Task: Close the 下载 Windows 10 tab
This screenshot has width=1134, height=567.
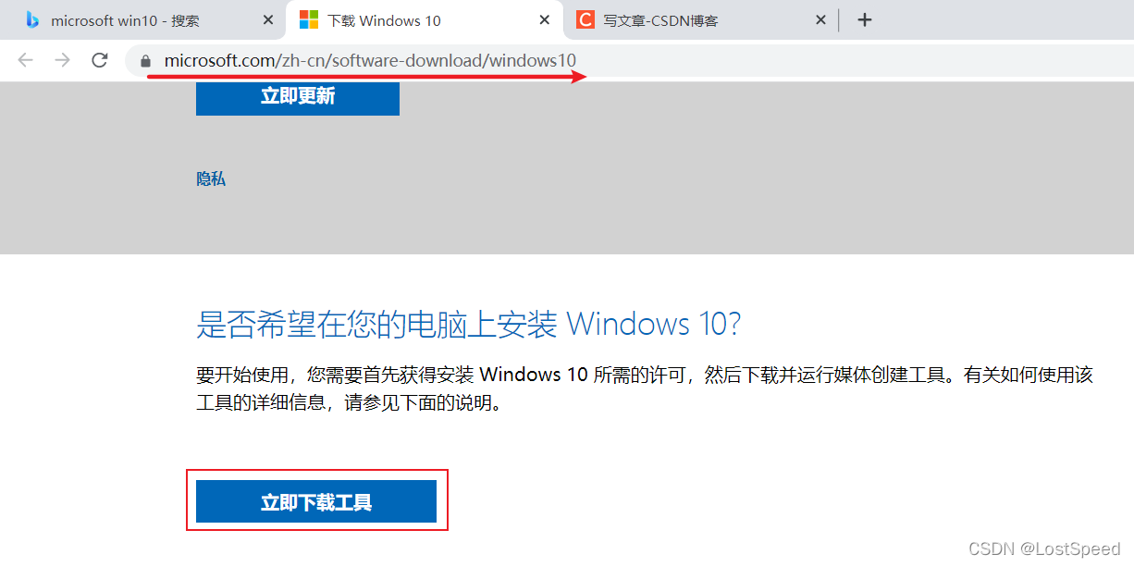Action: tap(545, 19)
